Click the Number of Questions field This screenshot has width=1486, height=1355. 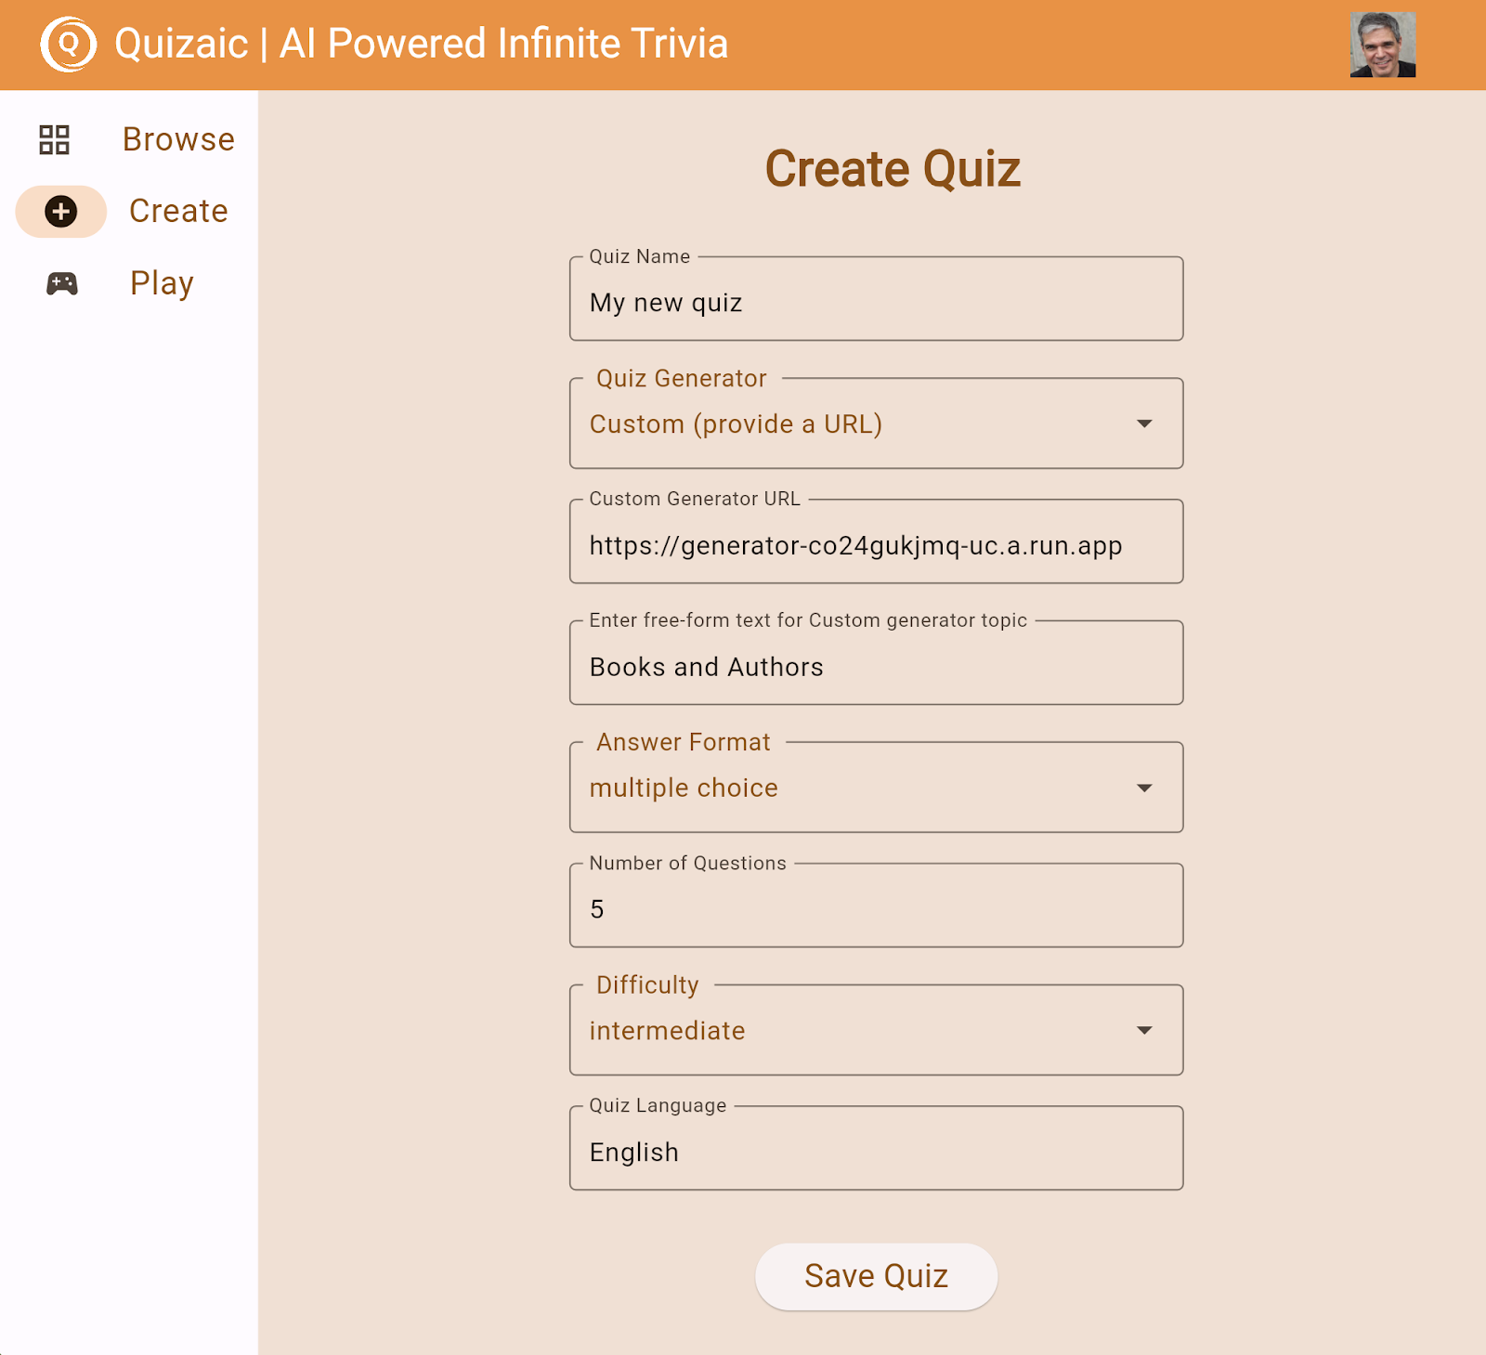[x=876, y=909]
